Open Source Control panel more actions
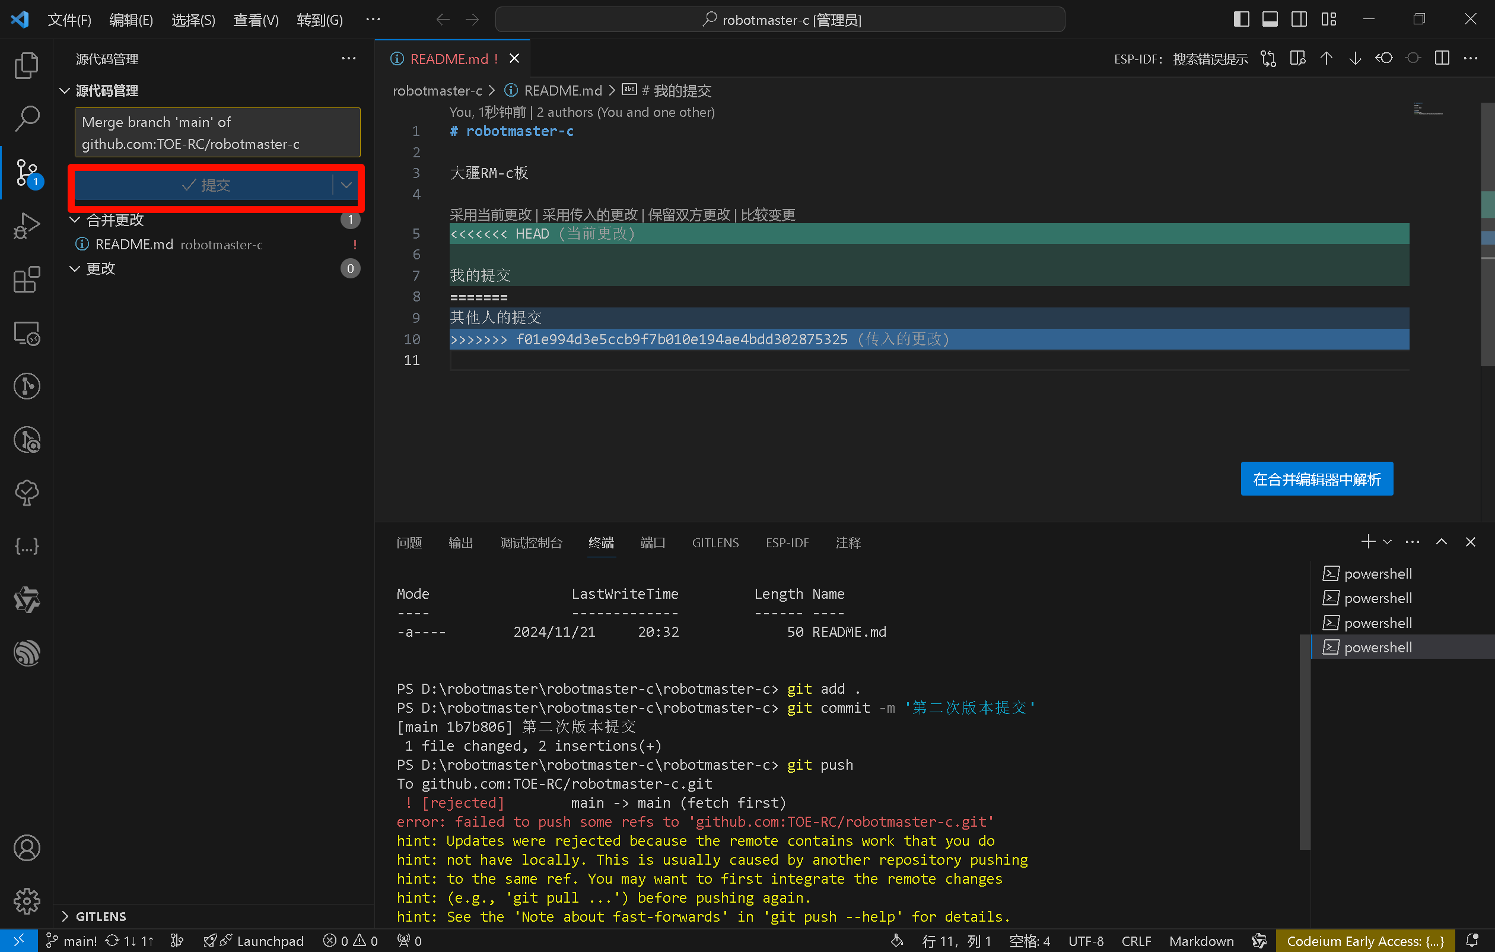The image size is (1495, 952). click(349, 58)
